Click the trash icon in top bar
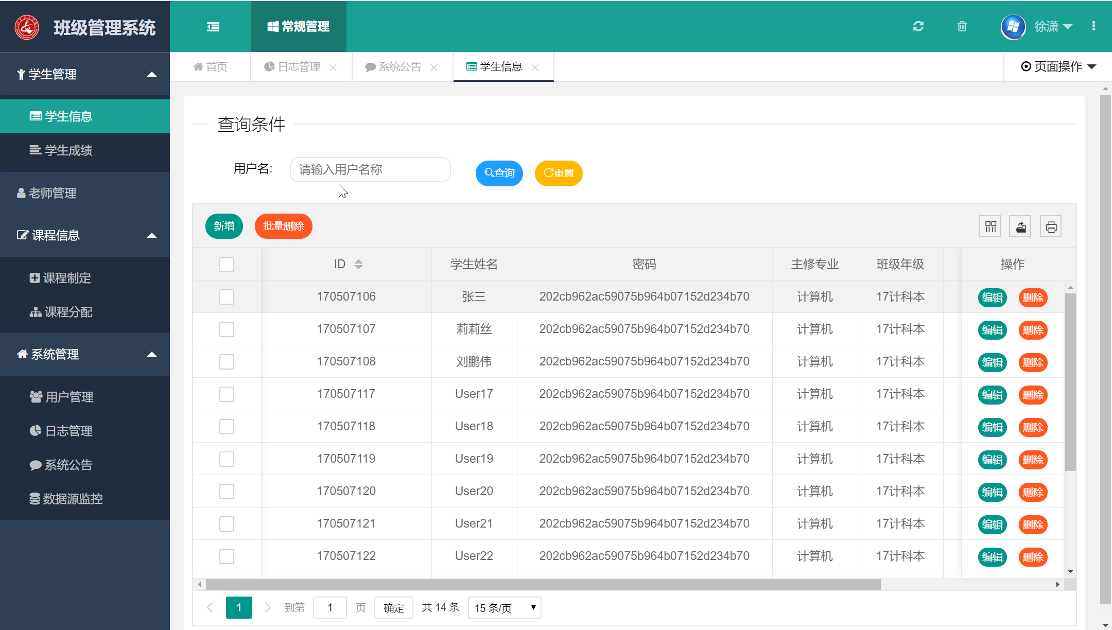Image resolution: width=1112 pixels, height=630 pixels. tap(962, 26)
